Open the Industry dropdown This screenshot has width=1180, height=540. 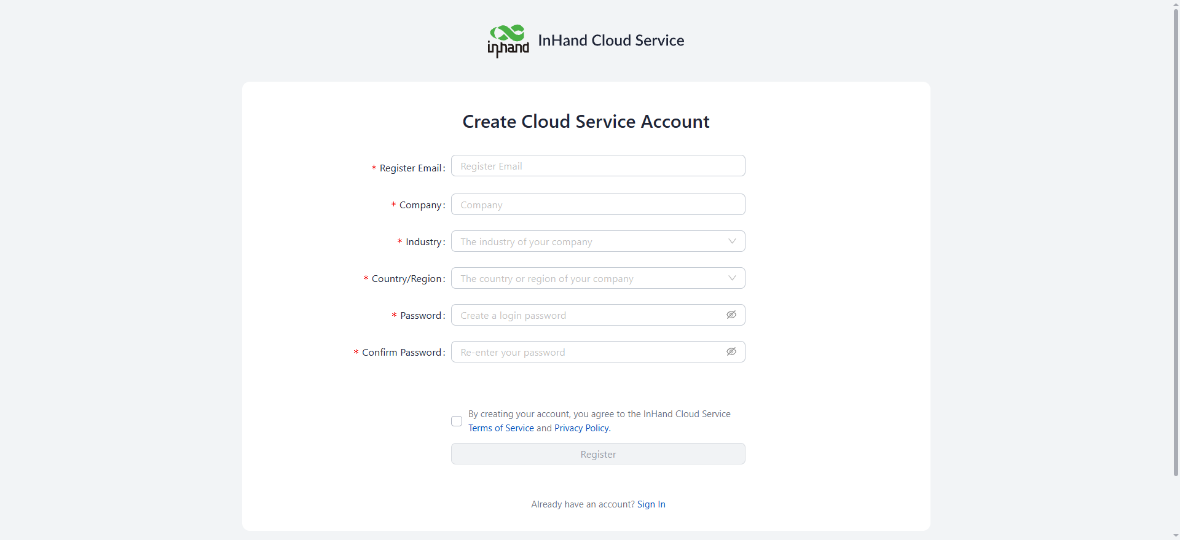(598, 241)
